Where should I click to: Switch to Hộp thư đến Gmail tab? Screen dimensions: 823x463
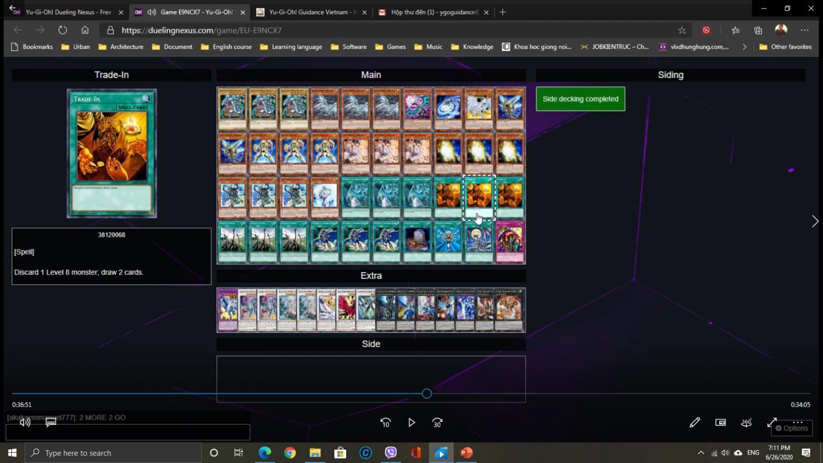(x=434, y=12)
